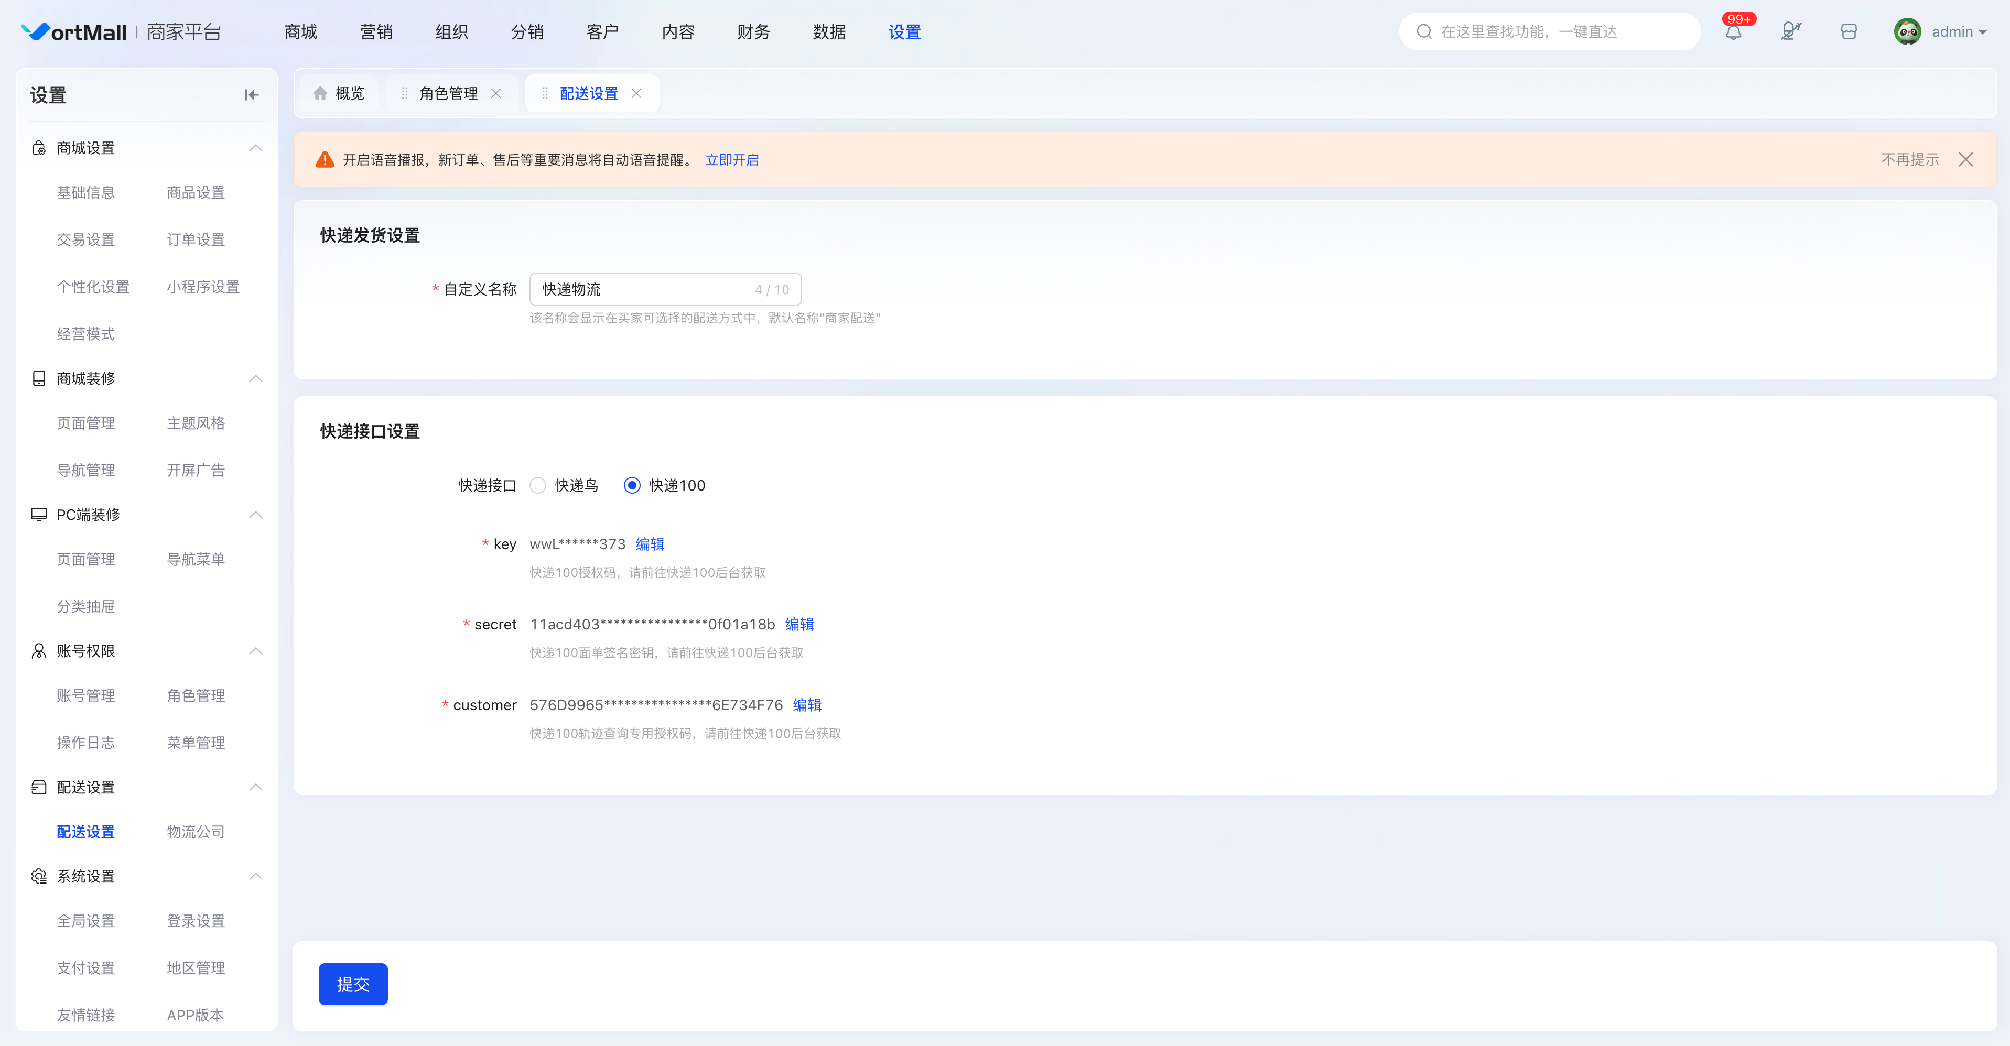
Task: Open the admin account dropdown
Action: tap(1959, 32)
